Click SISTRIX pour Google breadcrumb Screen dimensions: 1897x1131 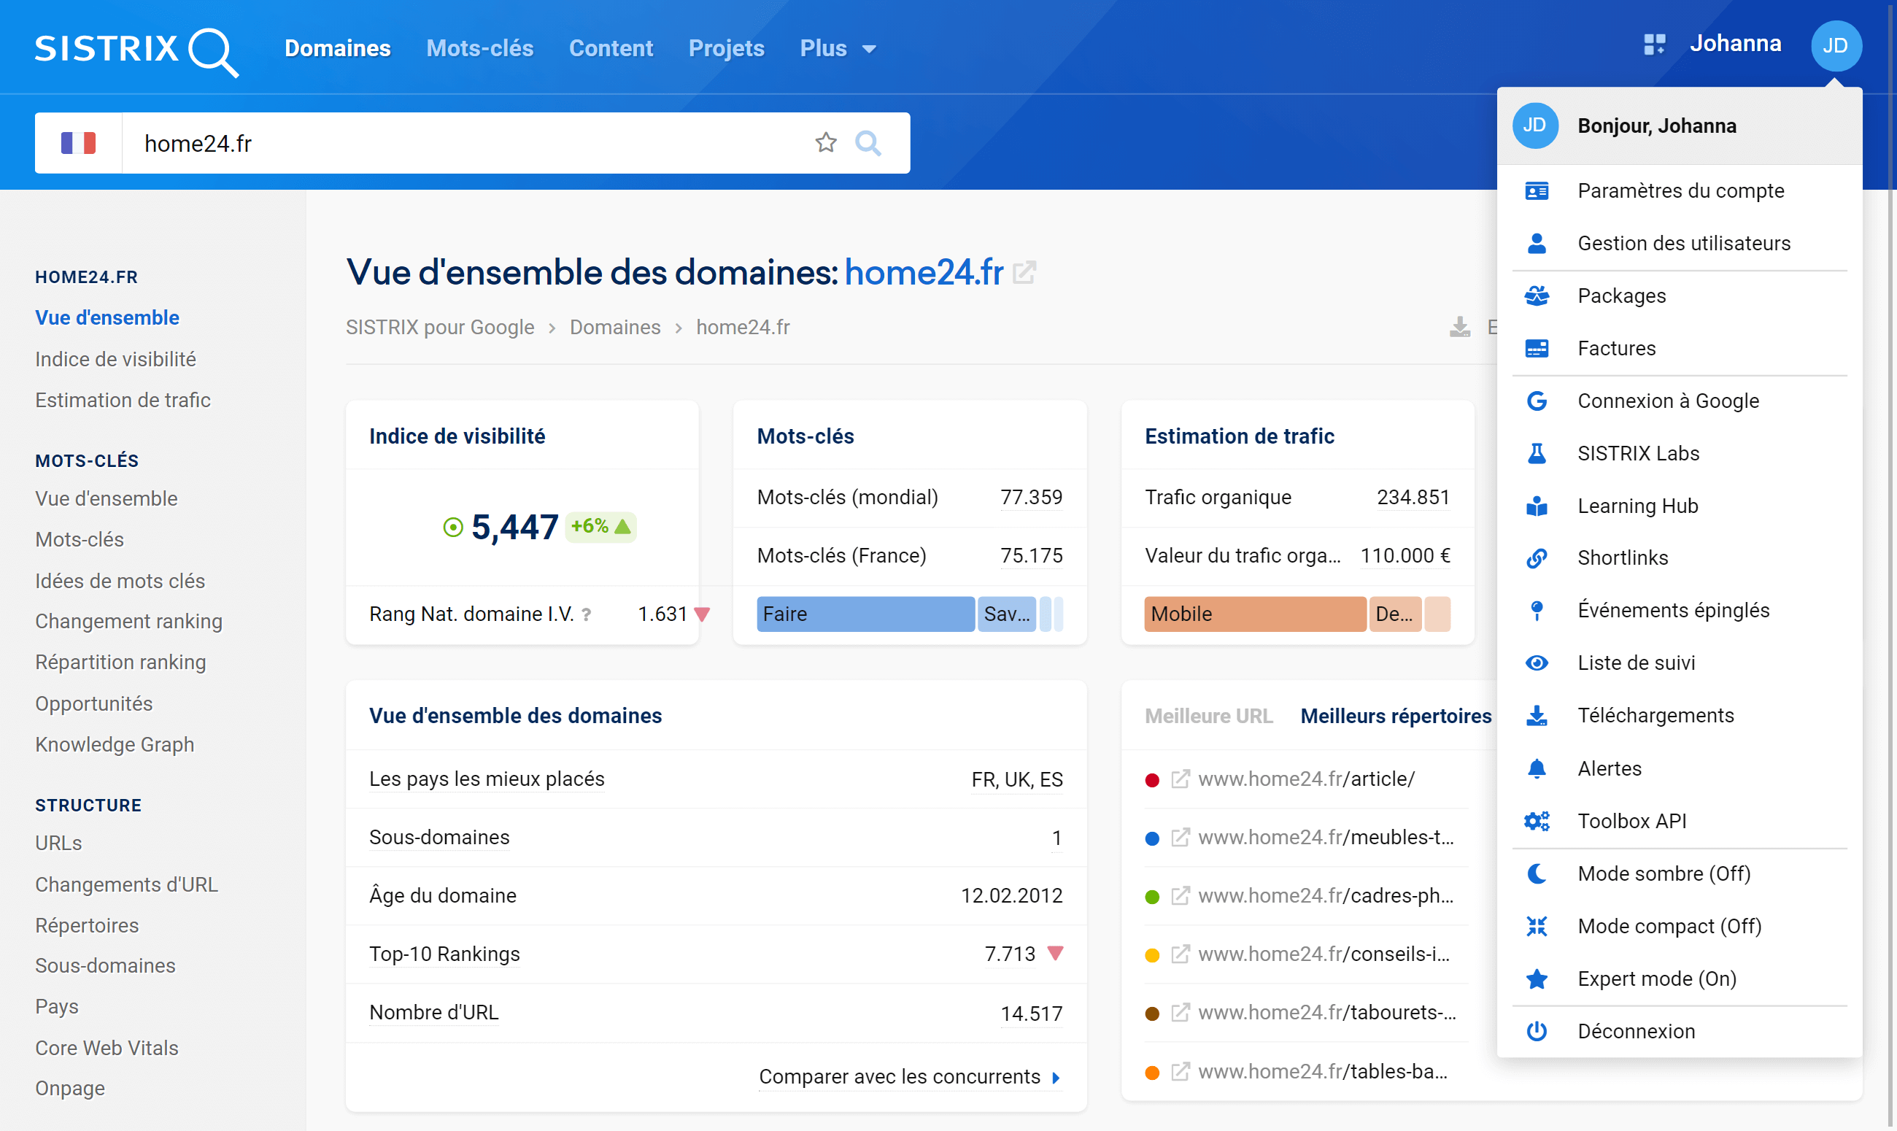[441, 327]
